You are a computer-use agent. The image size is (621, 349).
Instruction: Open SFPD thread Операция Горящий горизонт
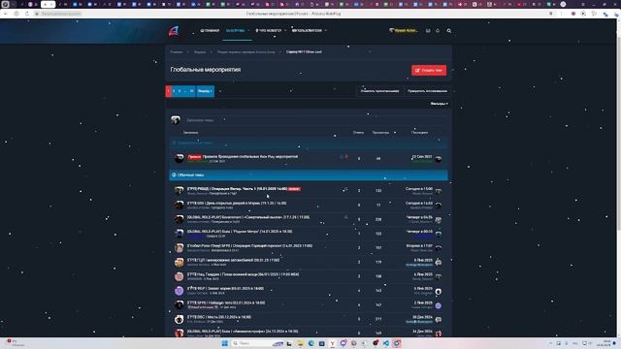(250, 245)
